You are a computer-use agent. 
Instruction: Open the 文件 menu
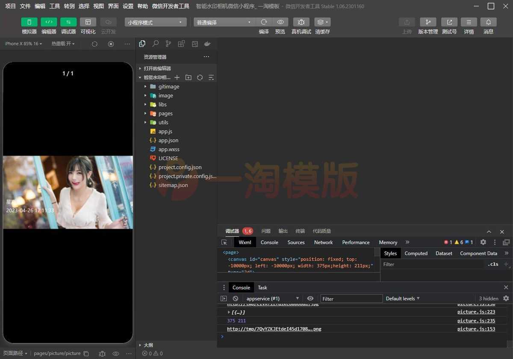pyautogui.click(x=25, y=6)
